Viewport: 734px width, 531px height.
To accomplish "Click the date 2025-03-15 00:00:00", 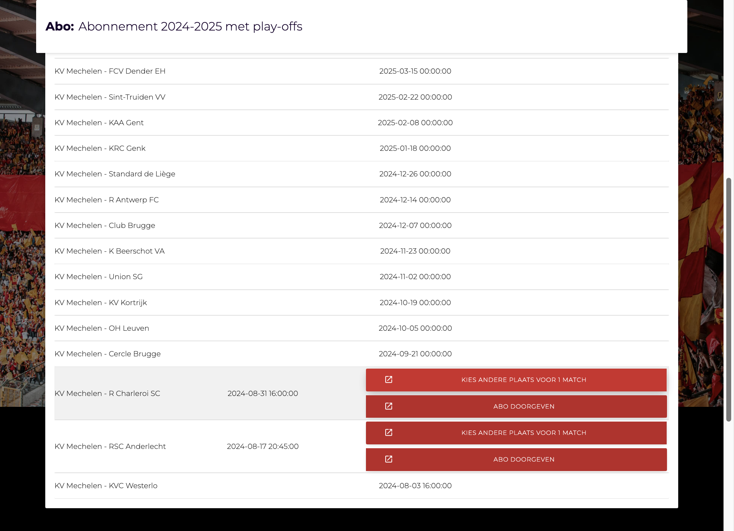I will pos(415,71).
